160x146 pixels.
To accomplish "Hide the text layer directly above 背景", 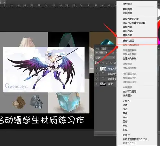I will 97,79.
